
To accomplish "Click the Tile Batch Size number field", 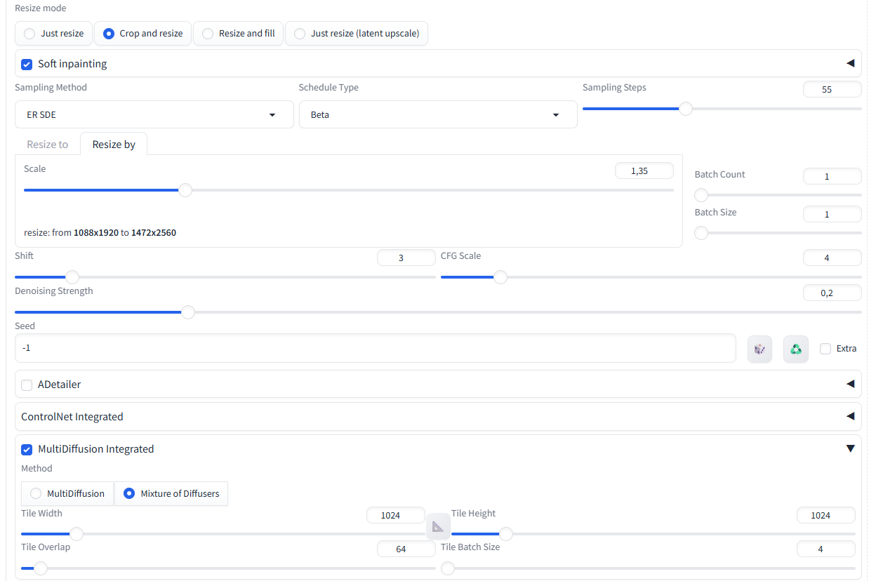I will tap(826, 549).
